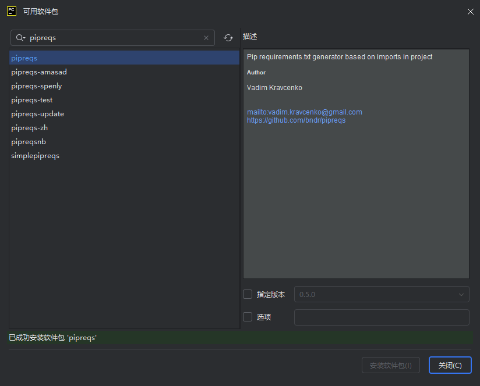Viewport: 480px width, 386px height.
Task: Enable the 选项 checkbox
Action: tap(248, 317)
